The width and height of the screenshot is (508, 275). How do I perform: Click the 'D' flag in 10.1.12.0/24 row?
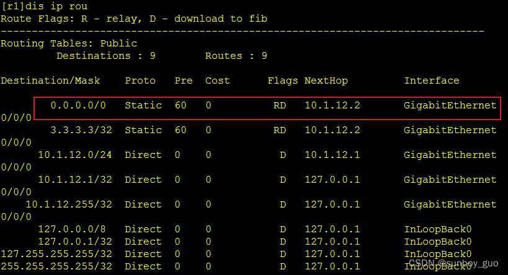pyautogui.click(x=283, y=155)
